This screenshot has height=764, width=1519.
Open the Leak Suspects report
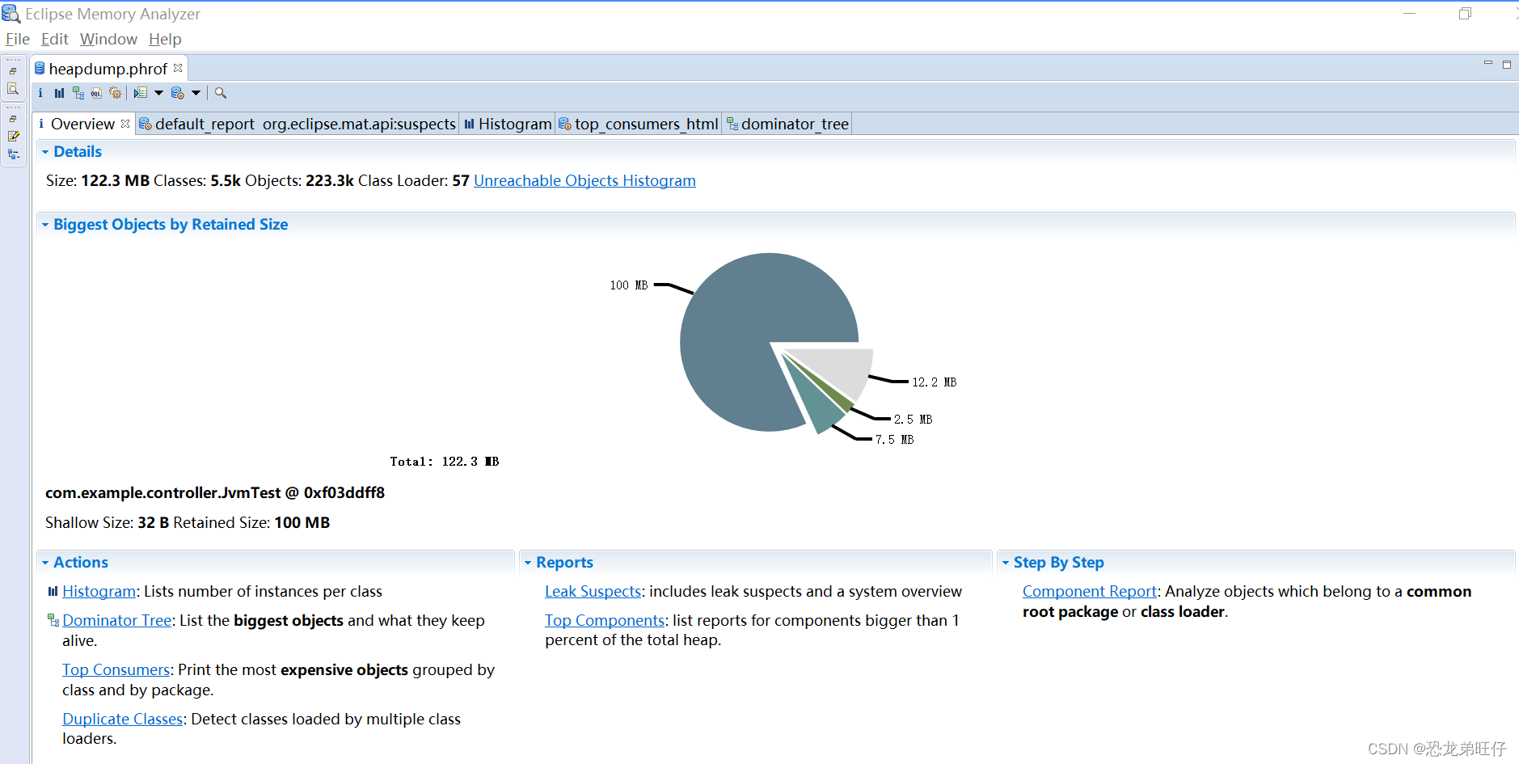point(593,591)
